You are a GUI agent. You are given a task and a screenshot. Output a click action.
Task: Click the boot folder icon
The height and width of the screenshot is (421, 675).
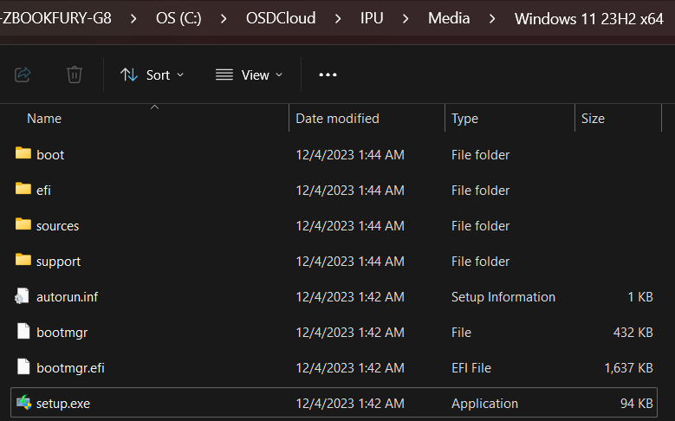23,154
